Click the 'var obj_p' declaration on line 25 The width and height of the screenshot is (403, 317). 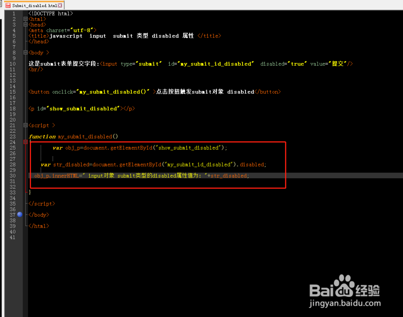coord(140,148)
